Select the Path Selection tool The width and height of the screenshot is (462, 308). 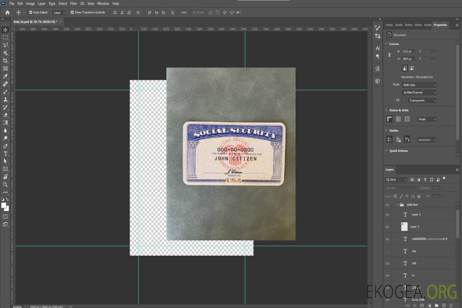coord(5,161)
